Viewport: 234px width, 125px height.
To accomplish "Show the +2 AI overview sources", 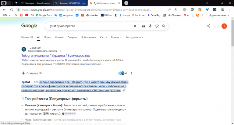I will 123,73.
